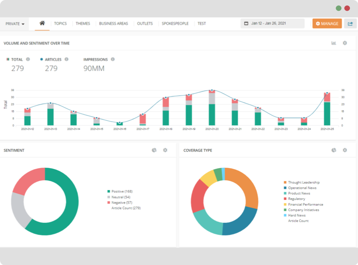Expand the Private dropdown menu
This screenshot has width=358, height=265.
[15, 24]
